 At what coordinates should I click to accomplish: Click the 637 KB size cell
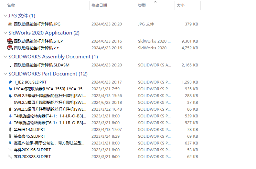(x=191, y=143)
